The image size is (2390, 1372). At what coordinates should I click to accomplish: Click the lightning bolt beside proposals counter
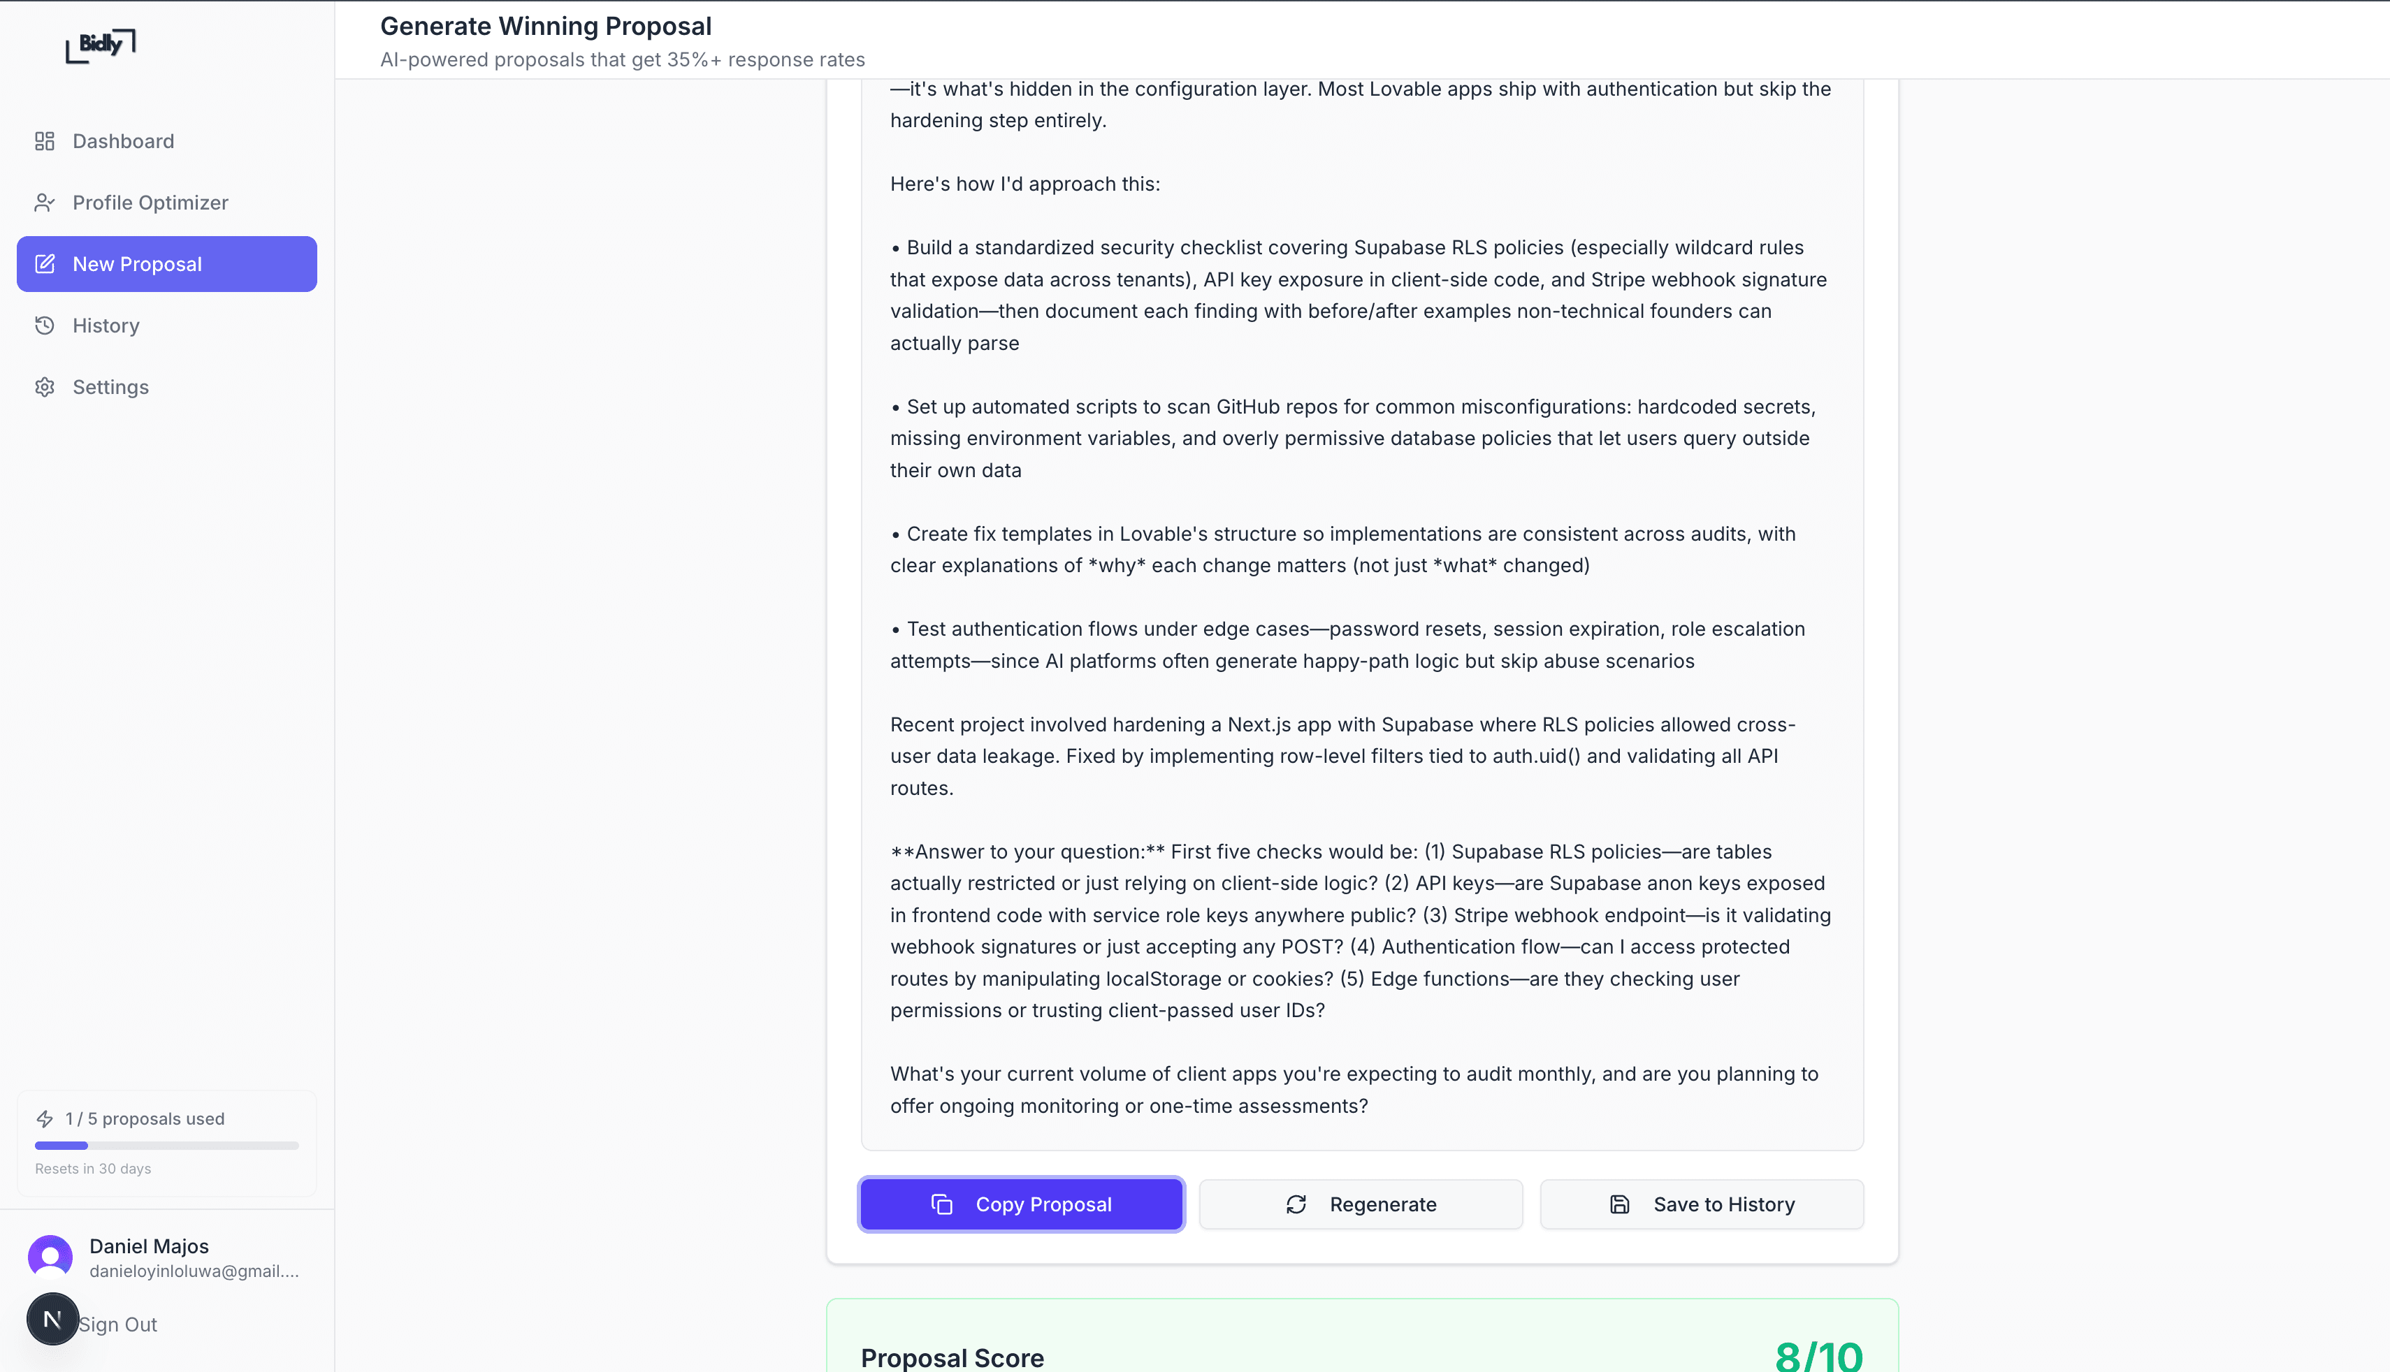[x=45, y=1118]
